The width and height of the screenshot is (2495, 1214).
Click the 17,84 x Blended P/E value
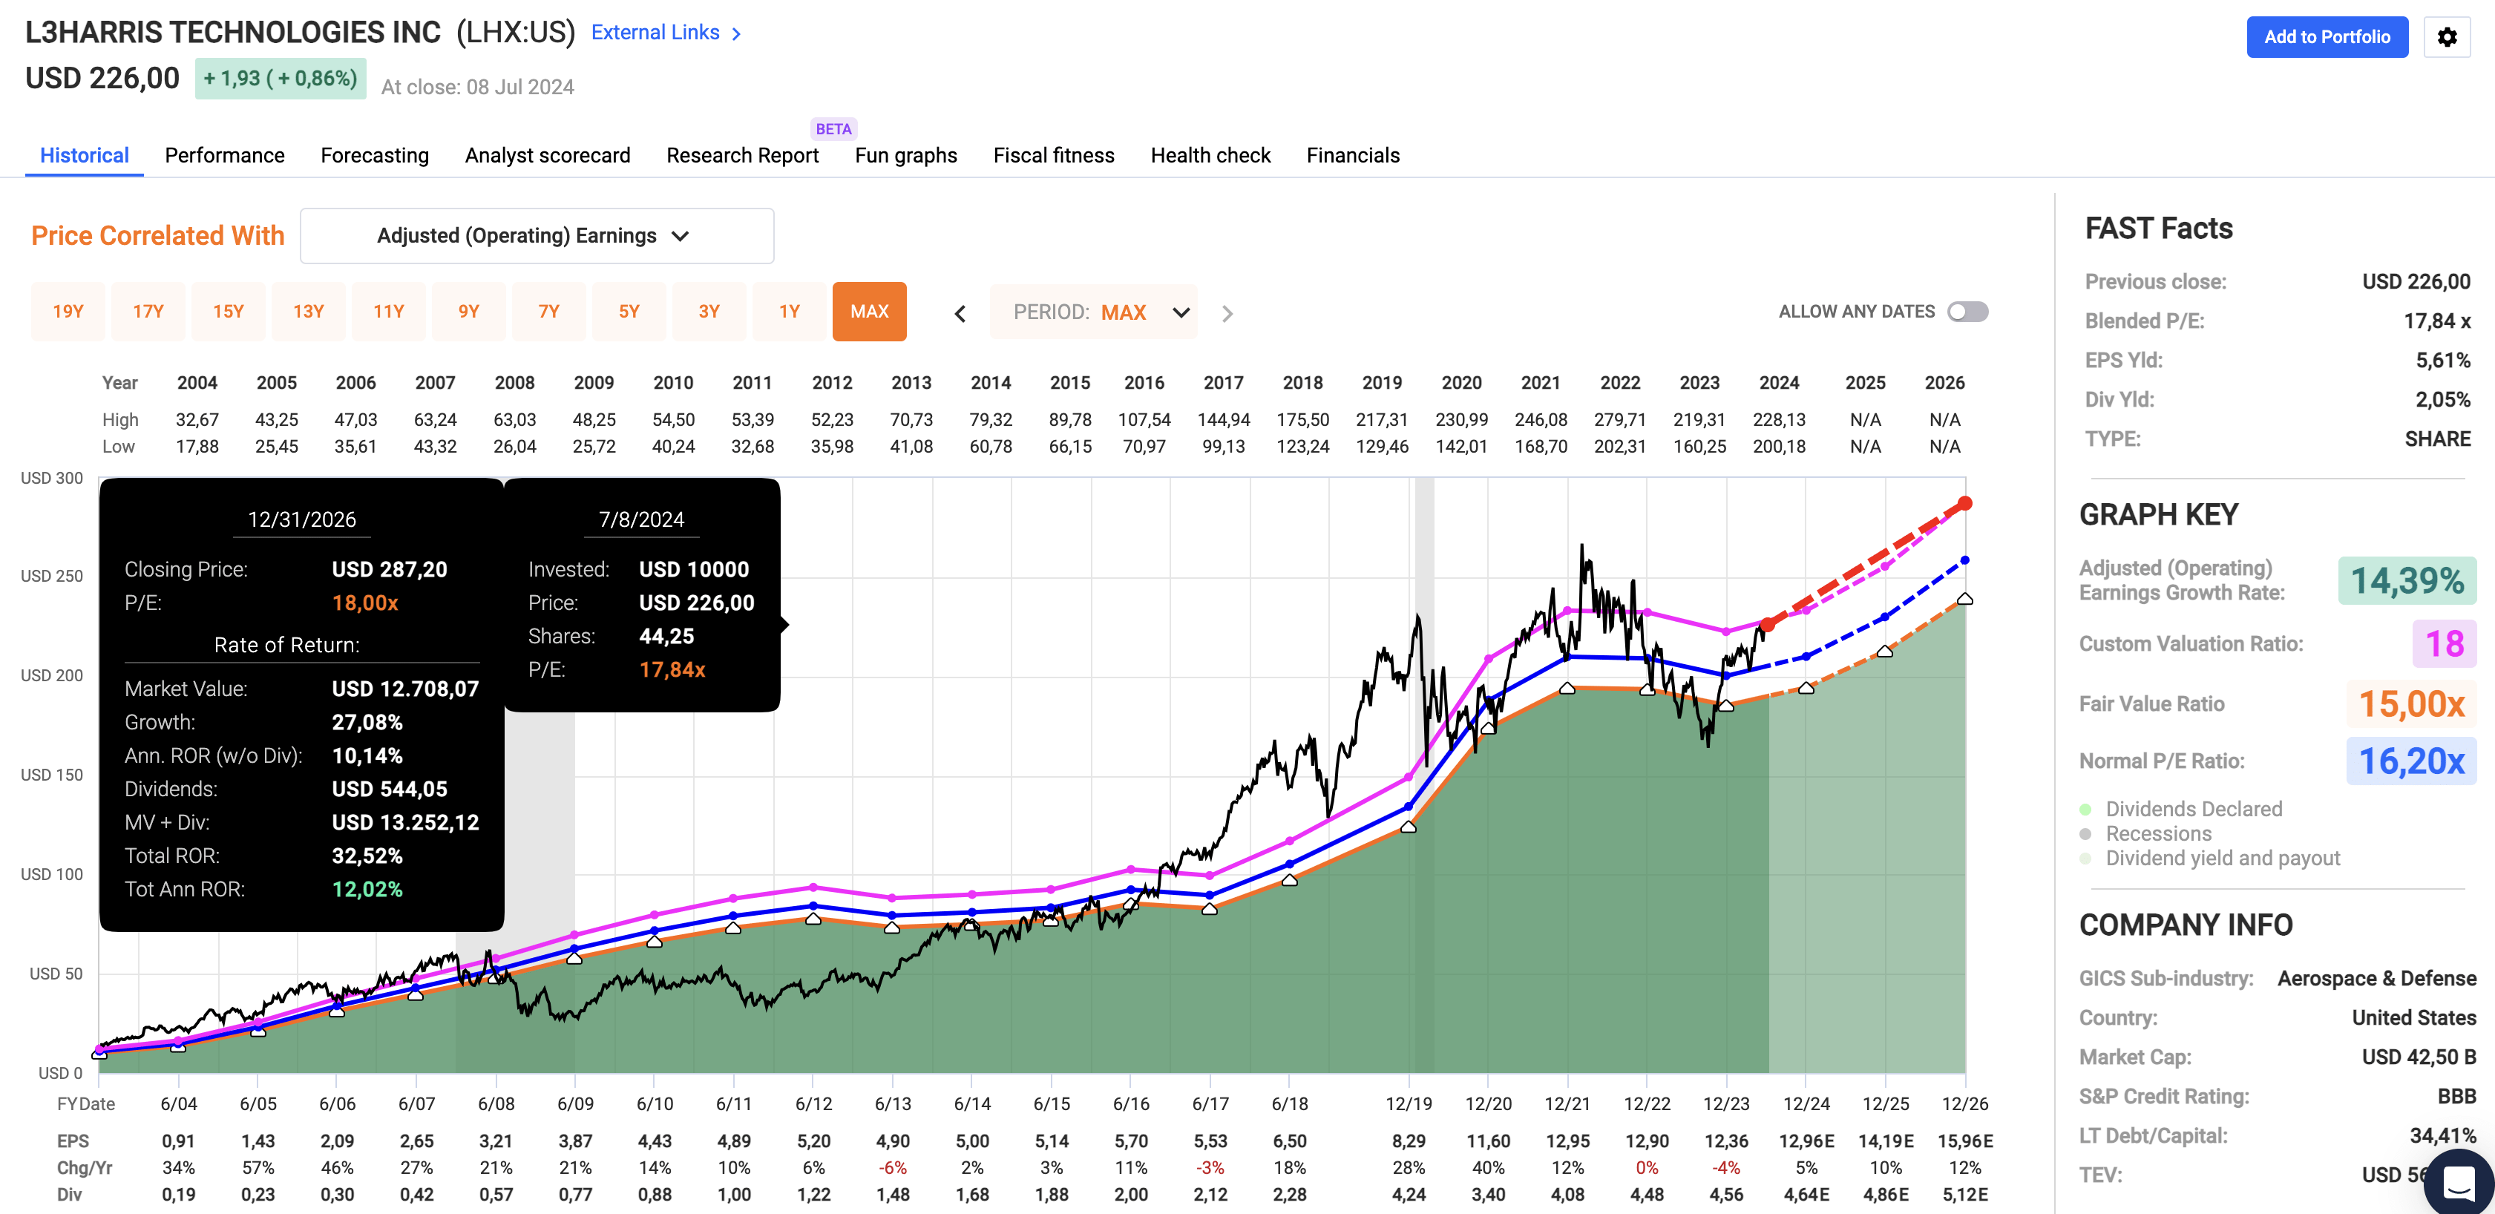coord(2437,321)
